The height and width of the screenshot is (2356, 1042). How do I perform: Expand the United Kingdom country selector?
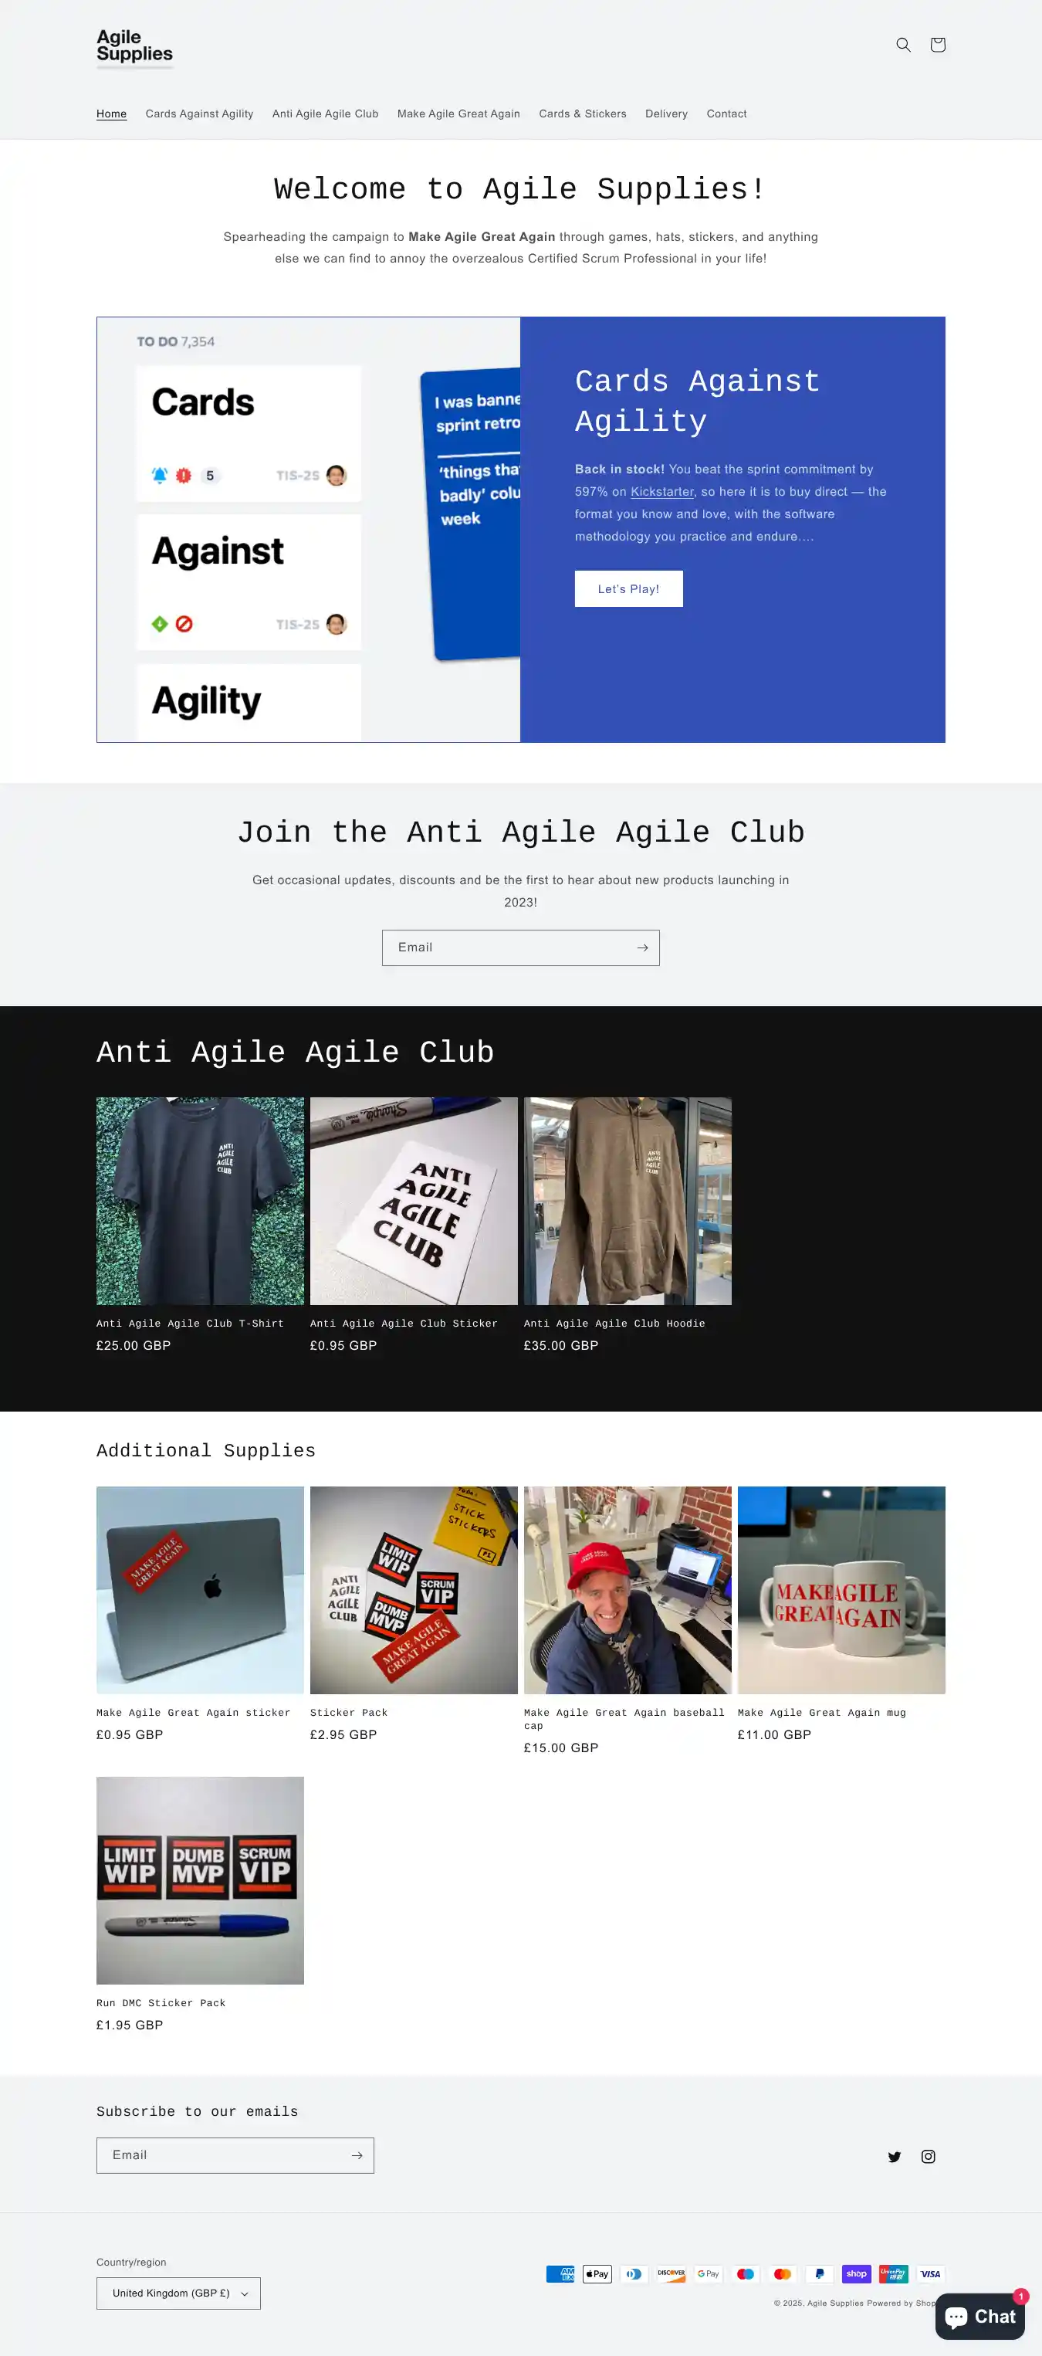click(178, 2293)
